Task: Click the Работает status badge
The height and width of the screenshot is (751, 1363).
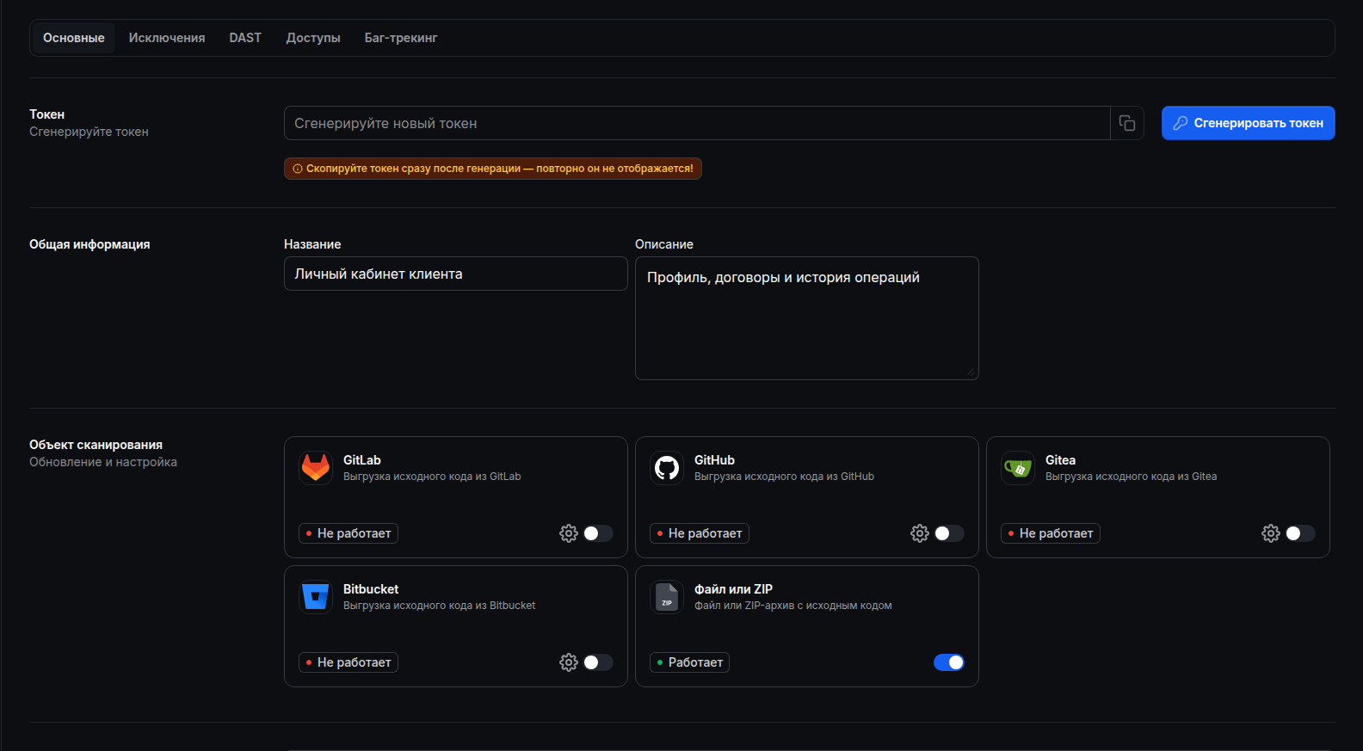Action: point(689,662)
